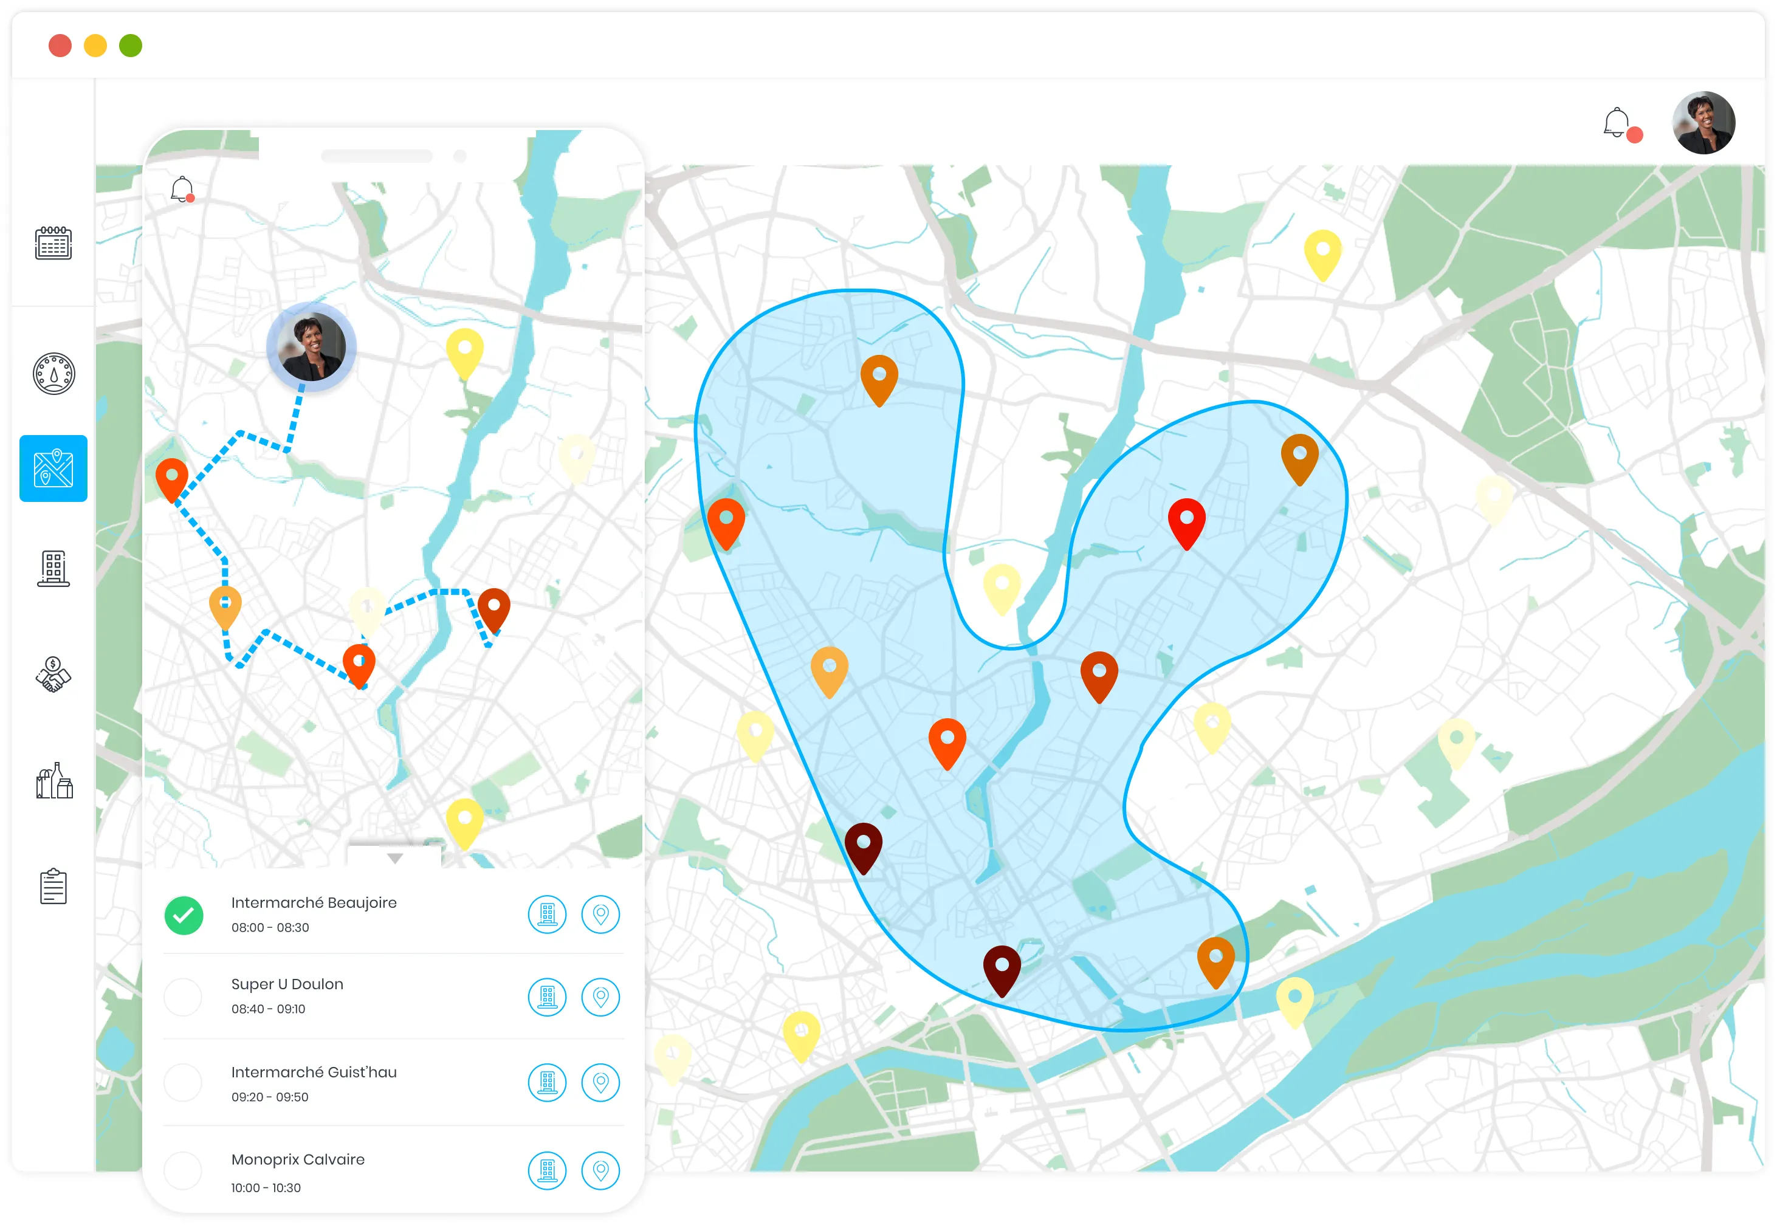Locate Super U Doulon on map
This screenshot has height=1225, width=1777.
tap(600, 997)
